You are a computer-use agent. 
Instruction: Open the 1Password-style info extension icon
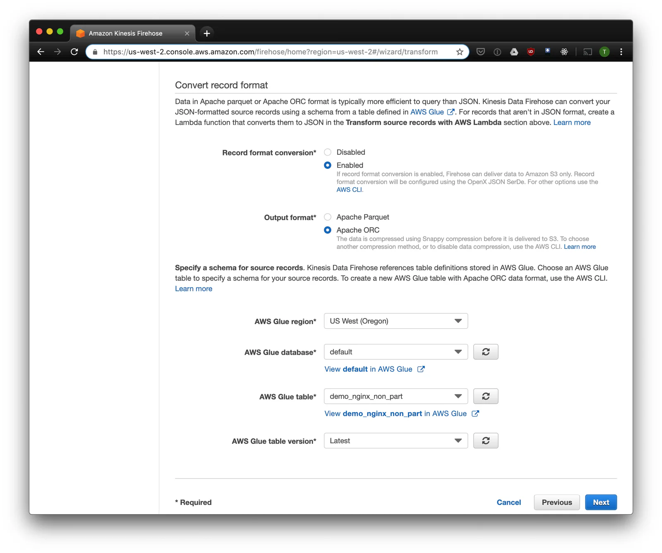click(497, 52)
